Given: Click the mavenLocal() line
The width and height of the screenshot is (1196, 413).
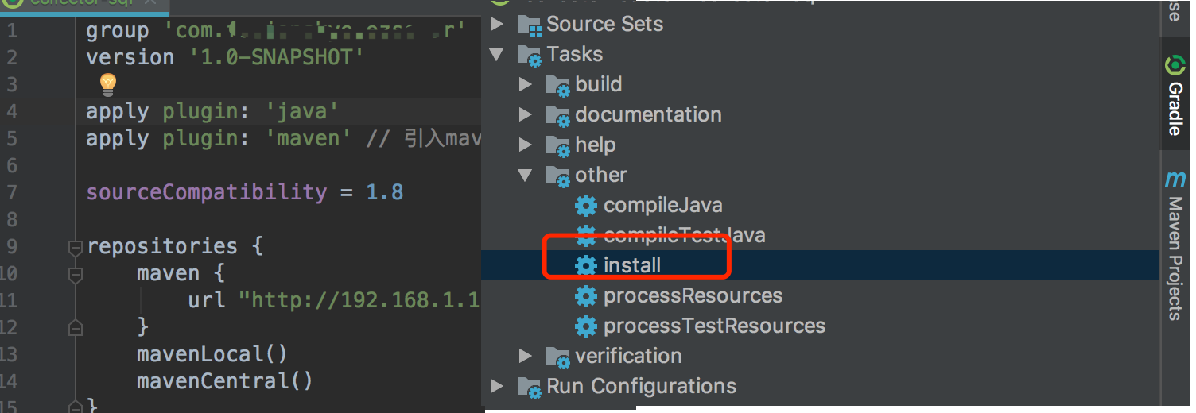Looking at the screenshot, I should pyautogui.click(x=212, y=354).
